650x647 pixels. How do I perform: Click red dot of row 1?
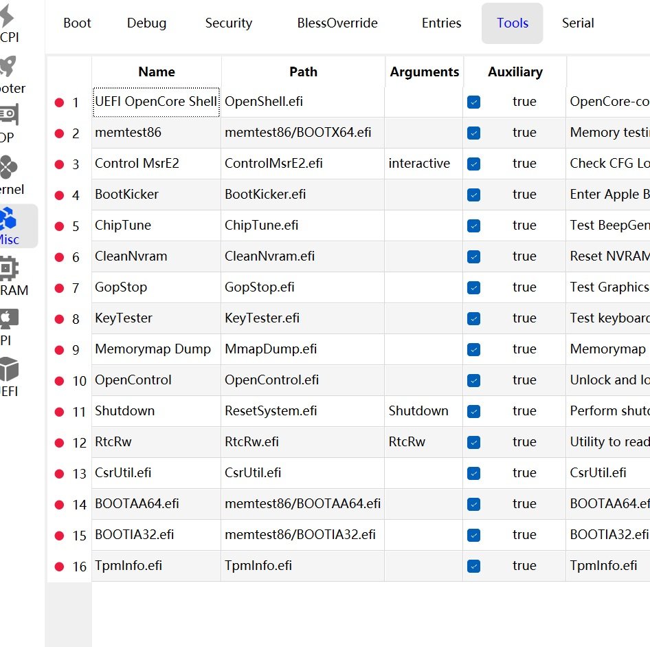click(x=59, y=102)
